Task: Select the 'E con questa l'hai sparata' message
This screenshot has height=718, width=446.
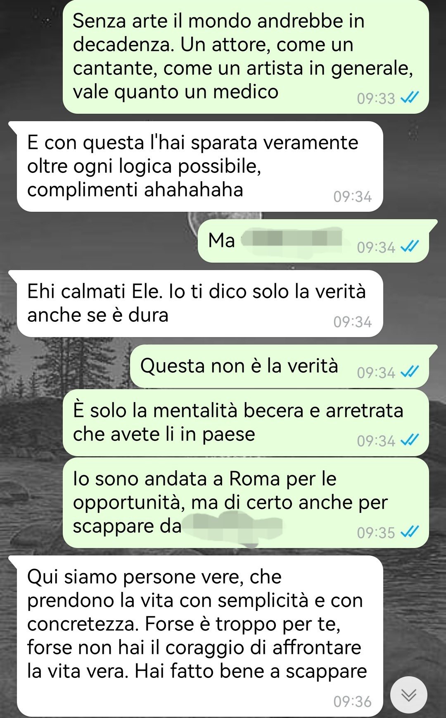Action: coord(200,166)
